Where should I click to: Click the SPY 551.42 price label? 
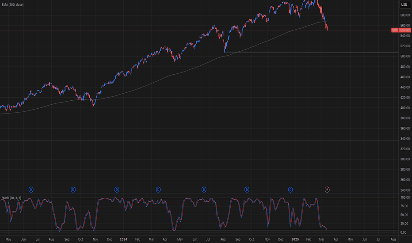pos(401,30)
